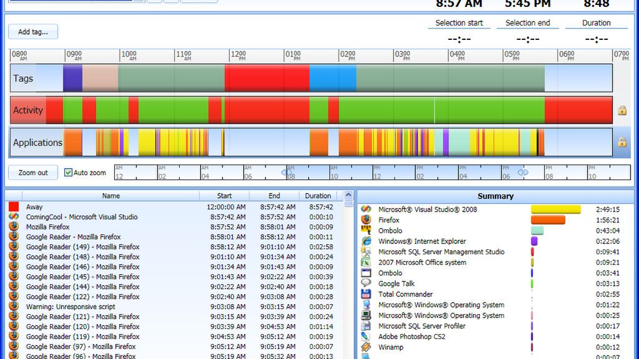Select Google Reader (122) - Mozilla Firefox row

174,297
